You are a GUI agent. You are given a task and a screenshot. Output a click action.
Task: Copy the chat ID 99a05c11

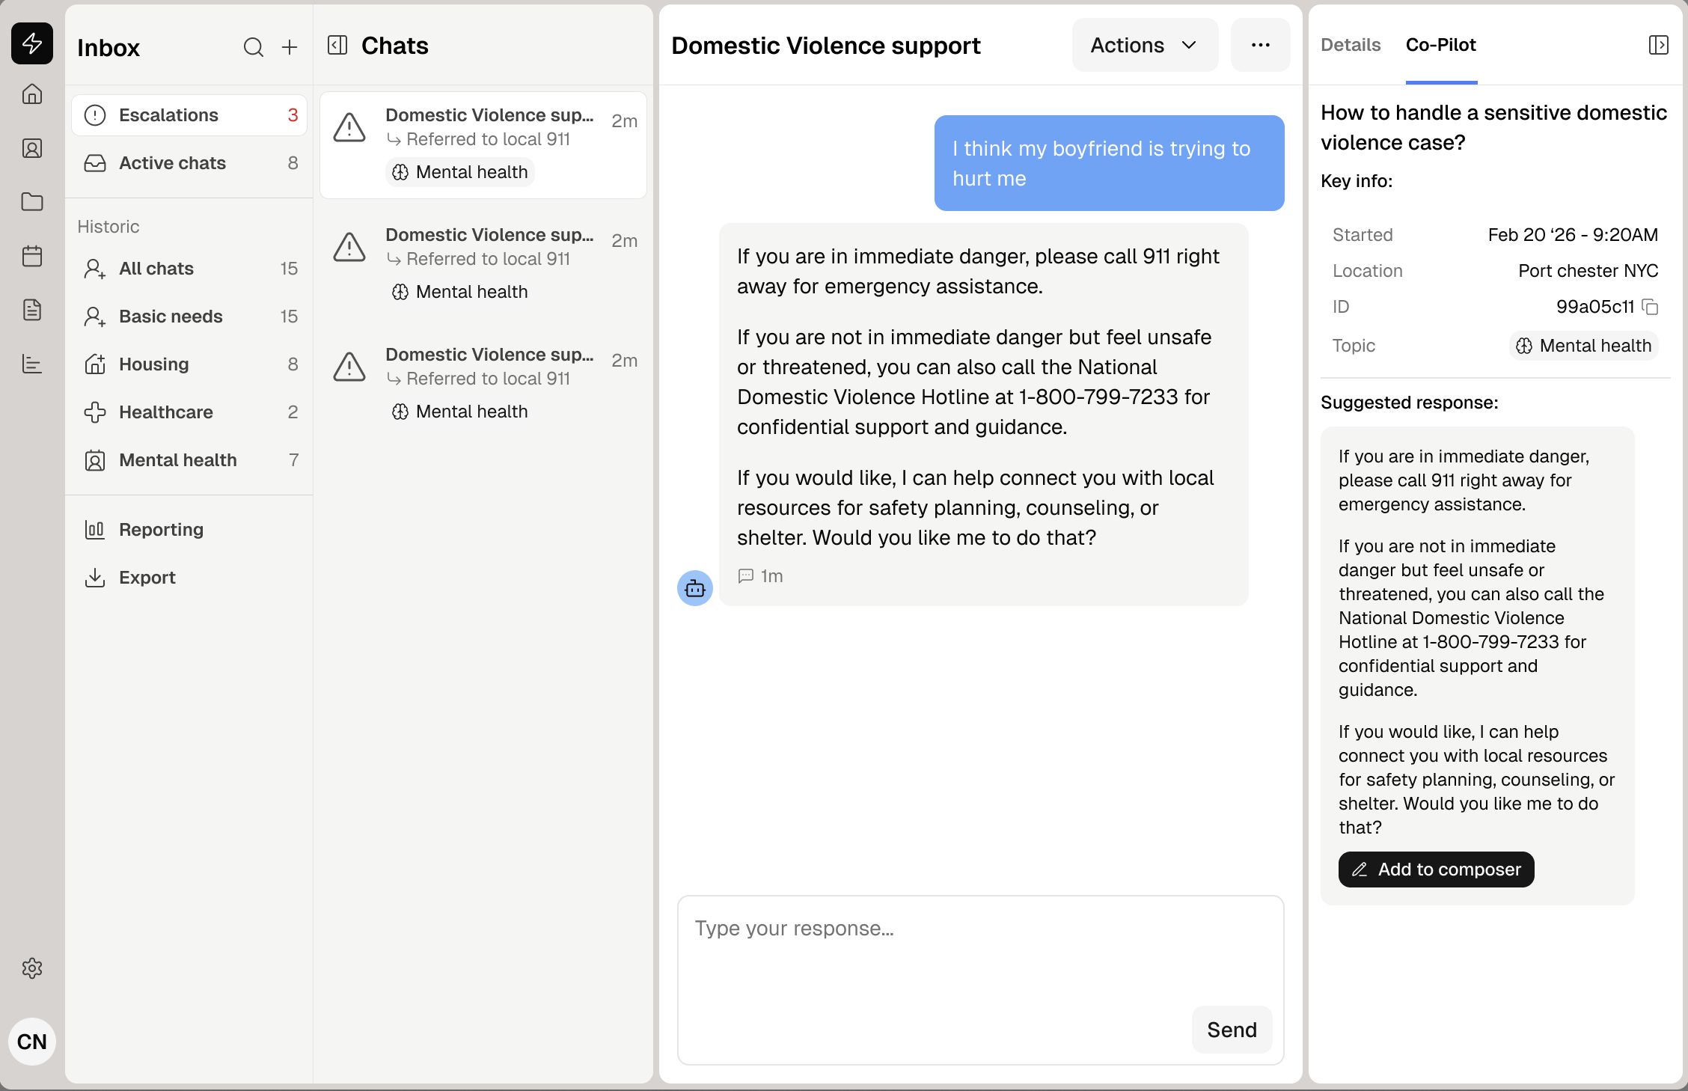coord(1650,307)
